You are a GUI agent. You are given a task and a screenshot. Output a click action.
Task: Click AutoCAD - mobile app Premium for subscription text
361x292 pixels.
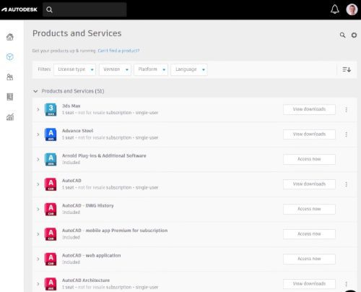[x=115, y=231]
